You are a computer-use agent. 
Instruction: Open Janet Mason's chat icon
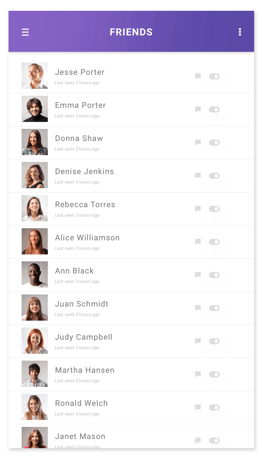(198, 441)
